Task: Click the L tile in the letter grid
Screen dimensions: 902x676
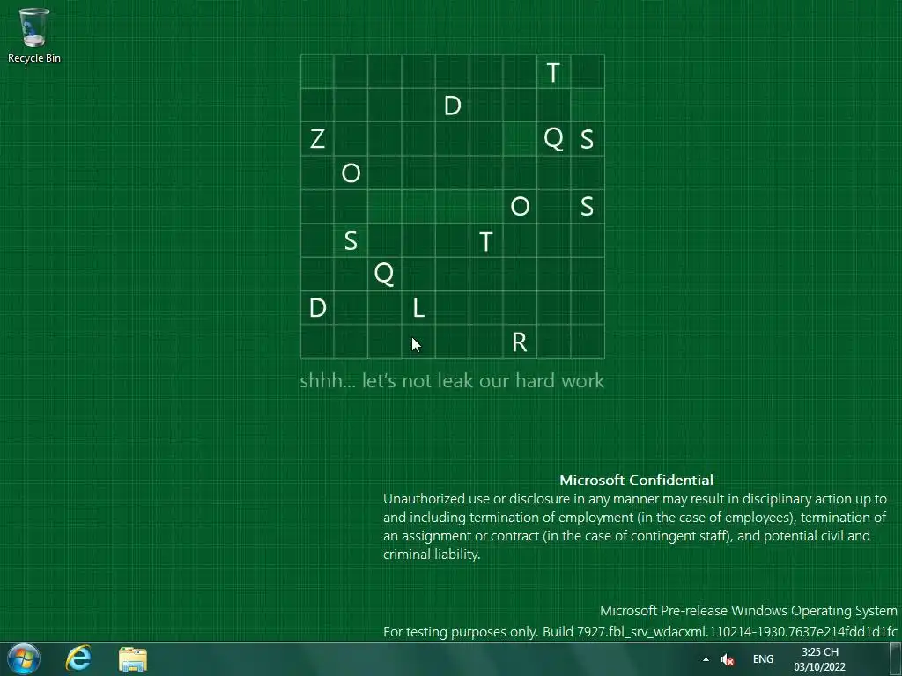Action: [x=418, y=307]
